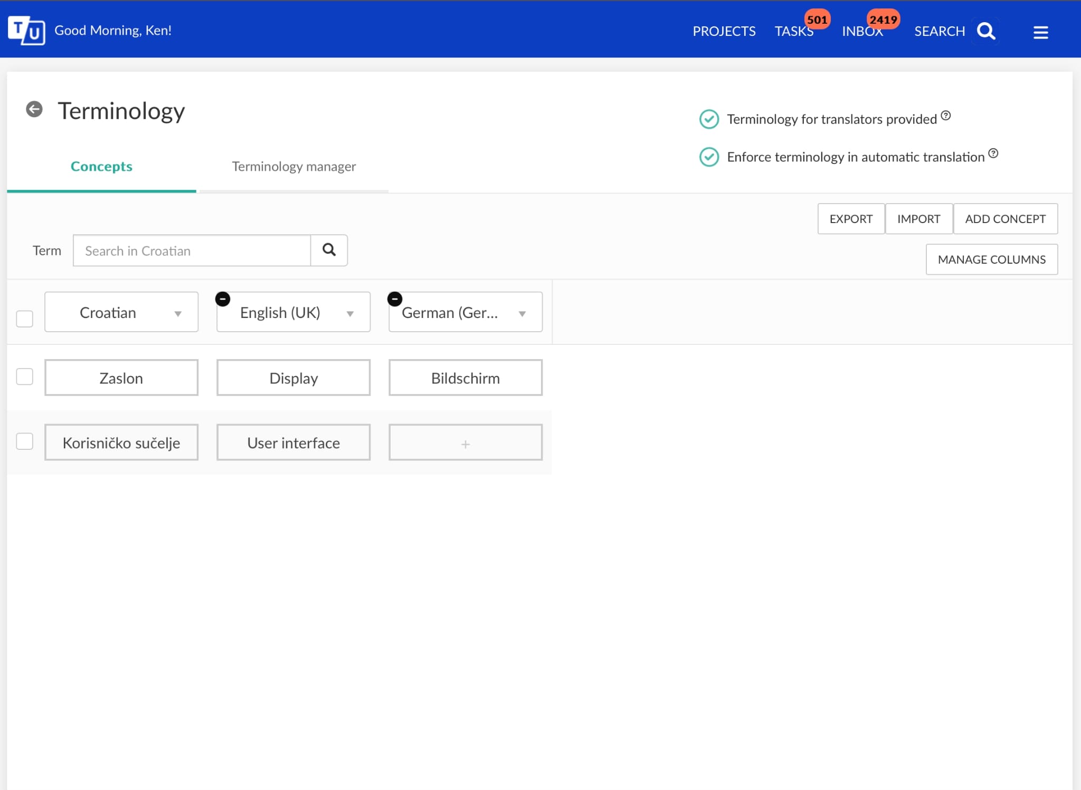Image resolution: width=1081 pixels, height=790 pixels.
Task: Remove the German column via minus icon
Action: pos(395,299)
